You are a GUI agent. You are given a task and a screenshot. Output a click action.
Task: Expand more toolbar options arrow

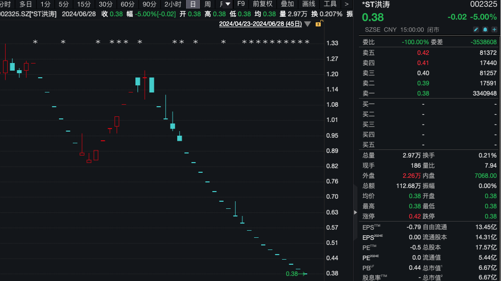346,4
